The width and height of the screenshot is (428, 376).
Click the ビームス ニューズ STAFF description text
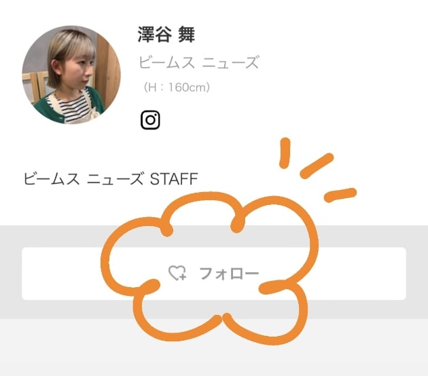pyautogui.click(x=111, y=179)
